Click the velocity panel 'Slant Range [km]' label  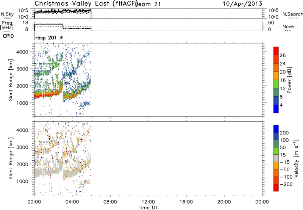tap(11, 158)
